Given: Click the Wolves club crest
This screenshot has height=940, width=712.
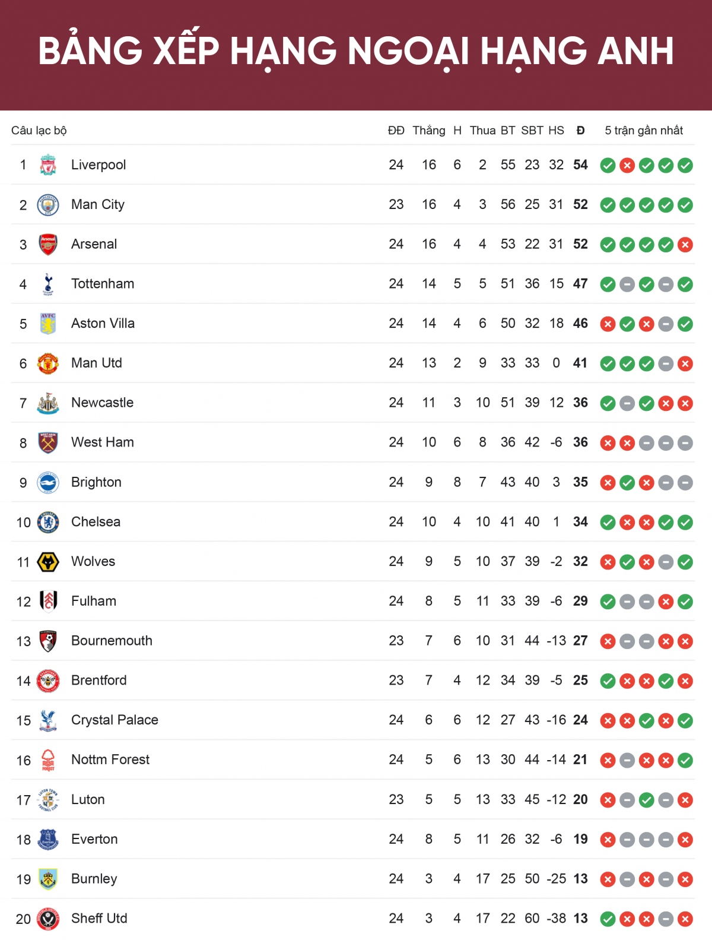Looking at the screenshot, I should coord(48,562).
